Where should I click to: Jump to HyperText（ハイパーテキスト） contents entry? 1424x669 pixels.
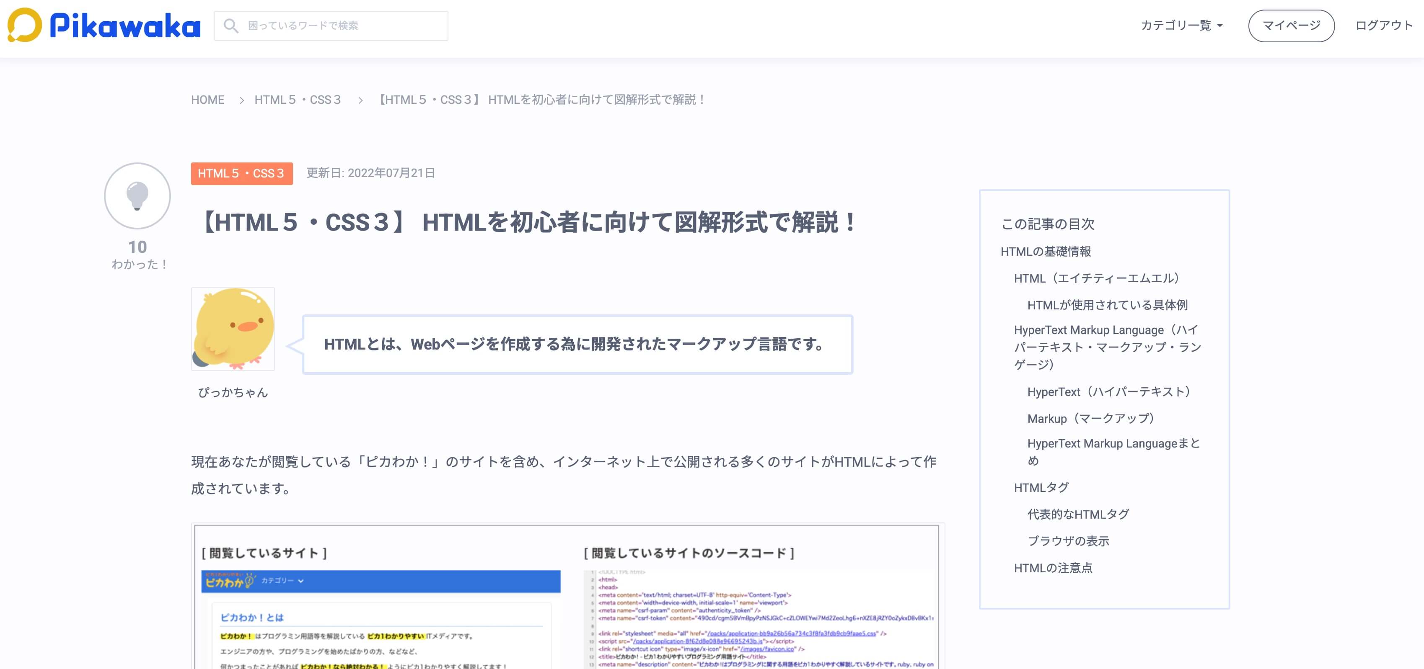(1109, 392)
